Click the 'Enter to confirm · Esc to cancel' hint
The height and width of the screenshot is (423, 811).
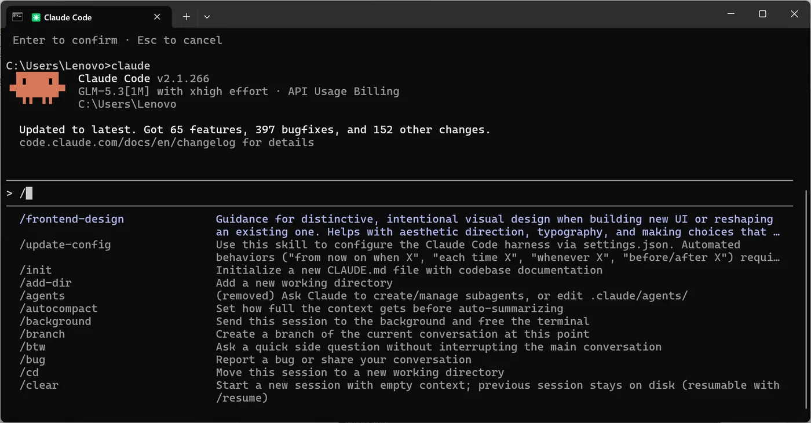[x=118, y=41]
